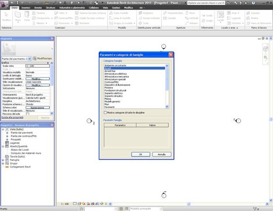This screenshot has height=211, width=273.
Task: Select Arredi fissi in category list
Action: pyautogui.click(x=110, y=71)
